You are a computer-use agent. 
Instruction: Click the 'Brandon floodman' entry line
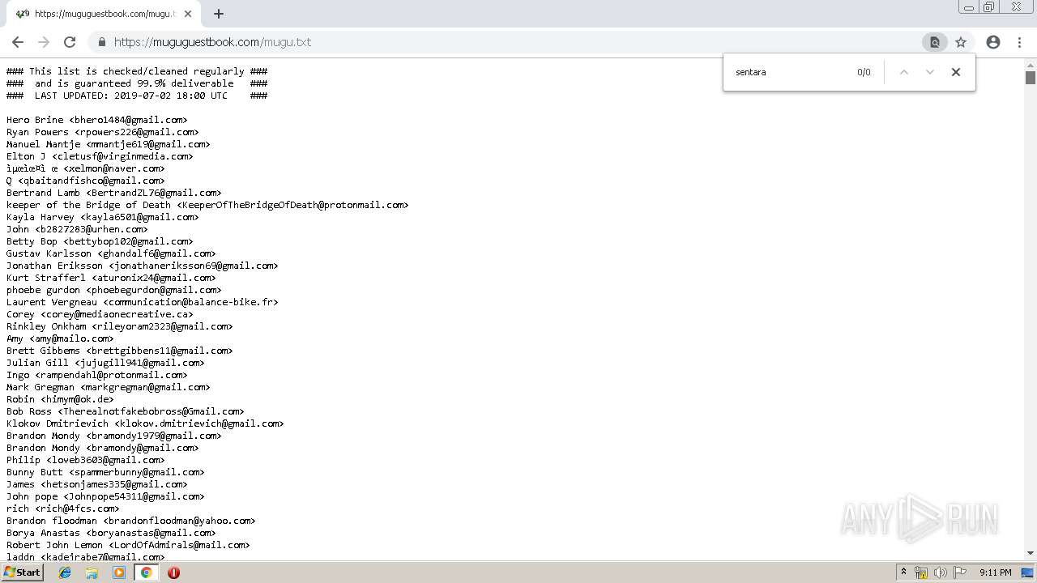(131, 521)
